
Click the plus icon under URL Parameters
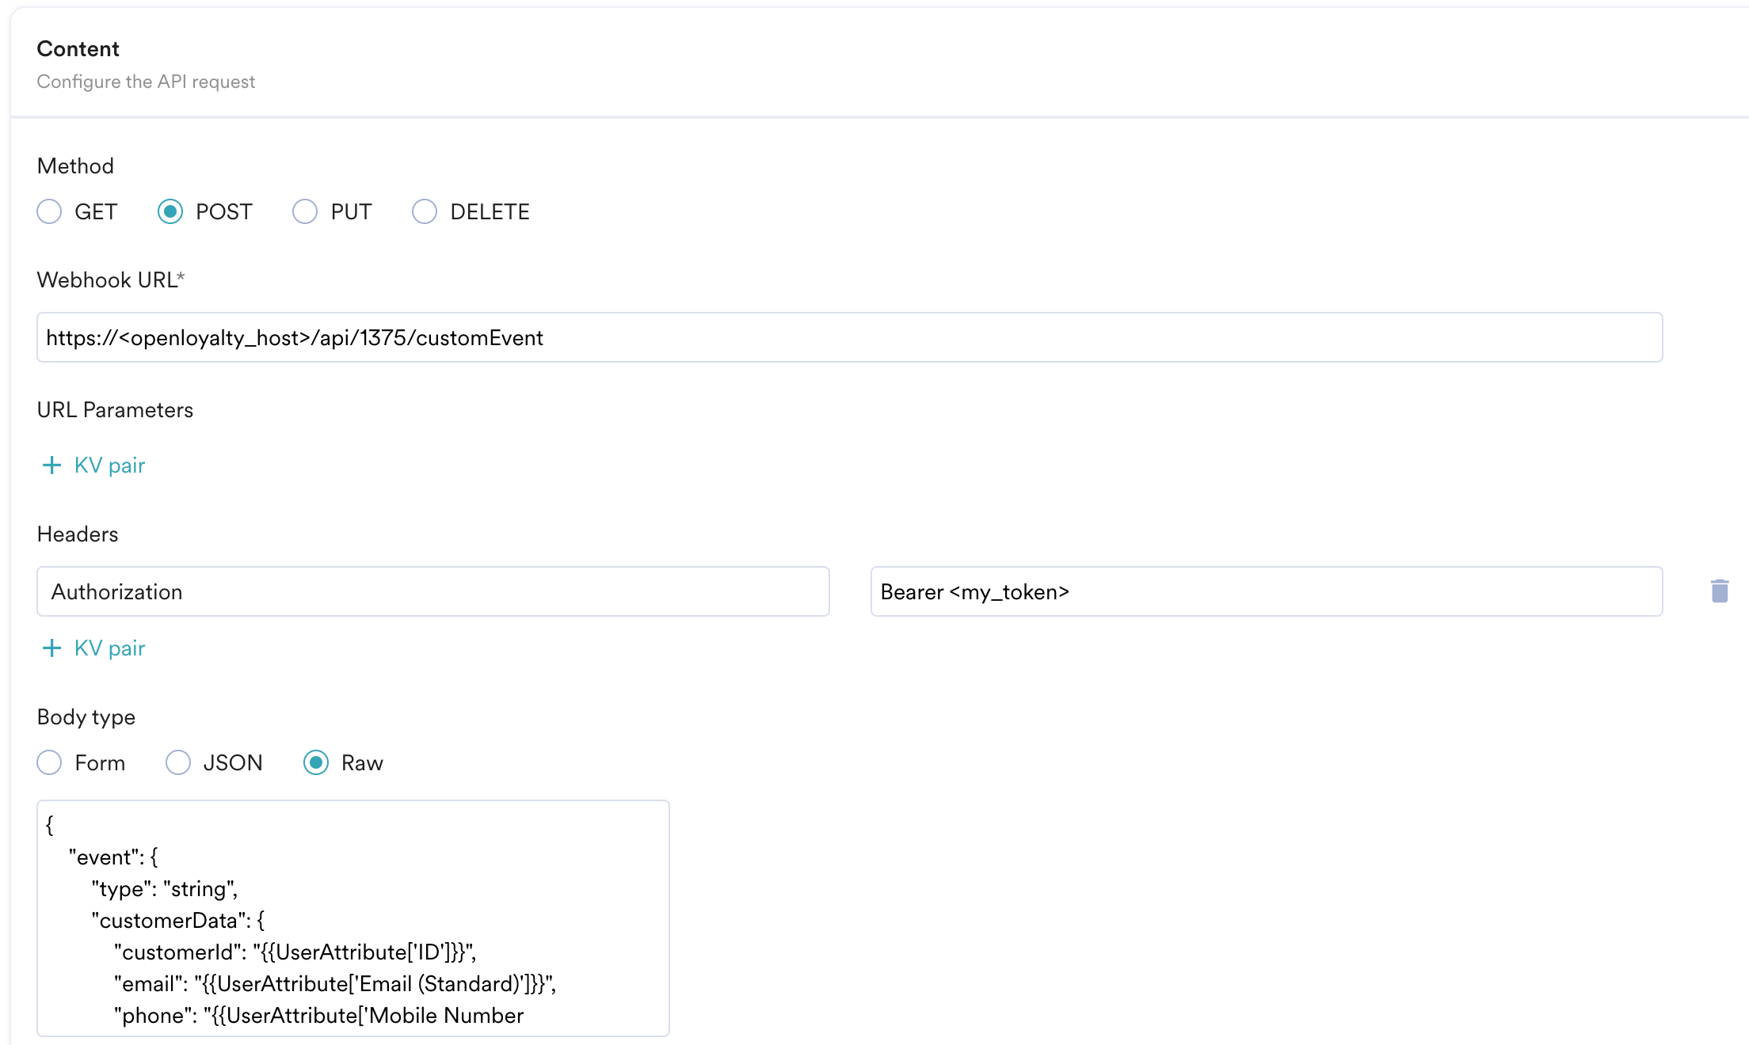[x=51, y=465]
